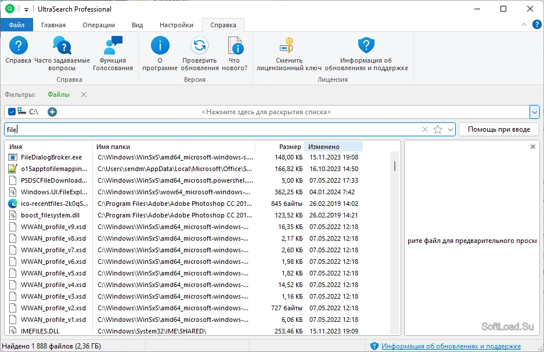Click the Файлы filter label
Image resolution: width=544 pixels, height=352 pixels.
pyautogui.click(x=59, y=95)
